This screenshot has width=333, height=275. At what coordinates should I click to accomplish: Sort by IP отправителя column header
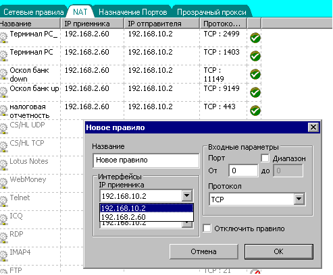pyautogui.click(x=161, y=24)
